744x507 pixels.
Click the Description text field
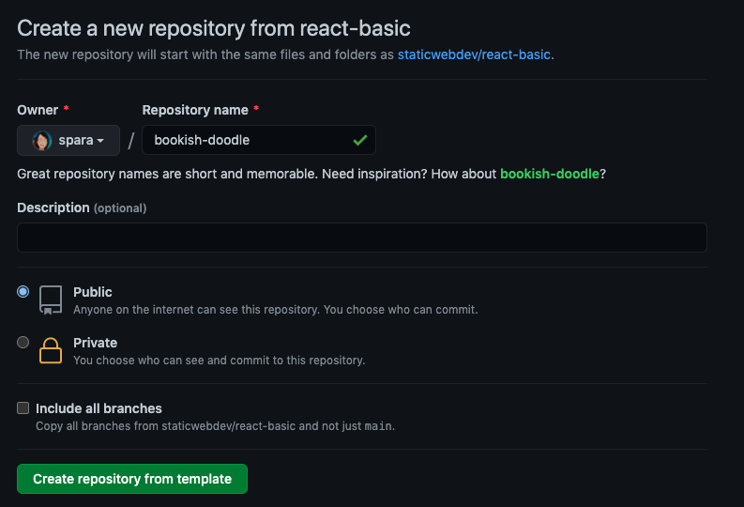pos(362,238)
